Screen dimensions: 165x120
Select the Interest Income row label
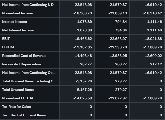pos(14,22)
